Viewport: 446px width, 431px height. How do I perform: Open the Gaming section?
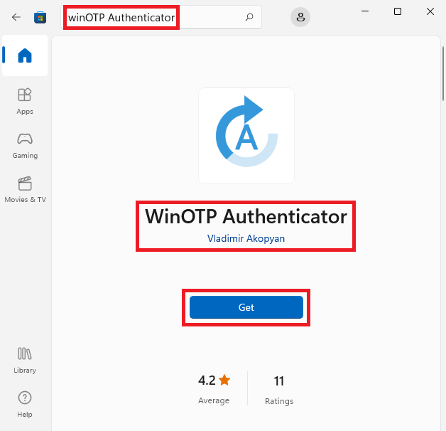(25, 146)
